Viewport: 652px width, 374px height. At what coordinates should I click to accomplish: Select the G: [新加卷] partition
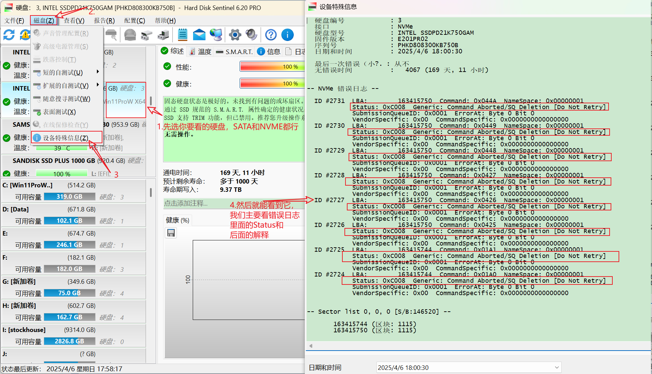coord(74,288)
